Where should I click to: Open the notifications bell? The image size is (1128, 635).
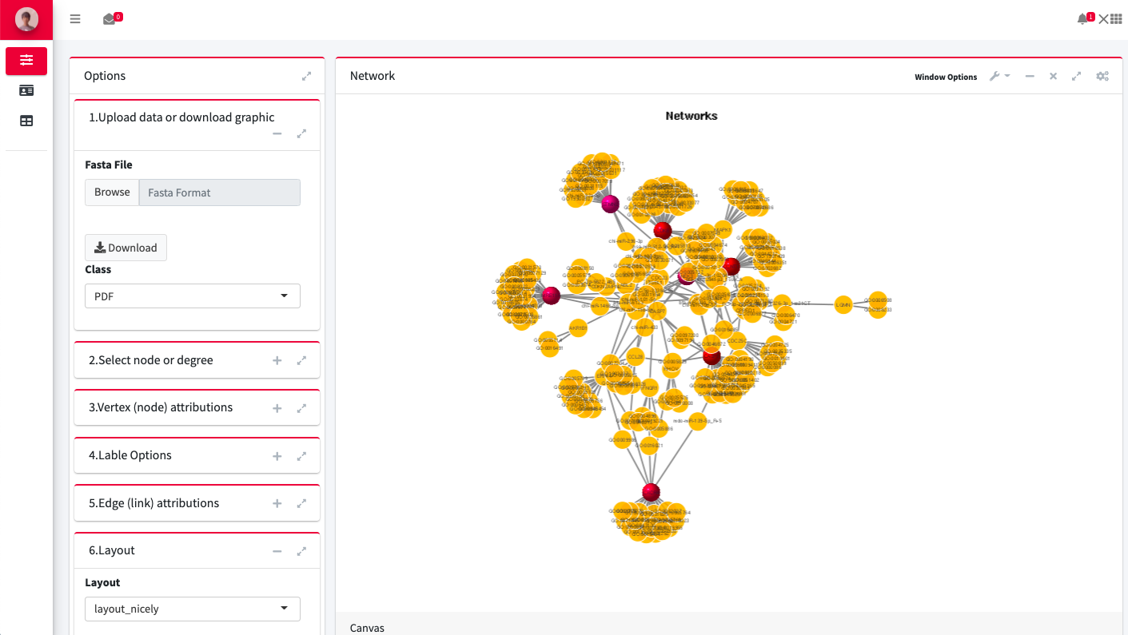point(1082,19)
